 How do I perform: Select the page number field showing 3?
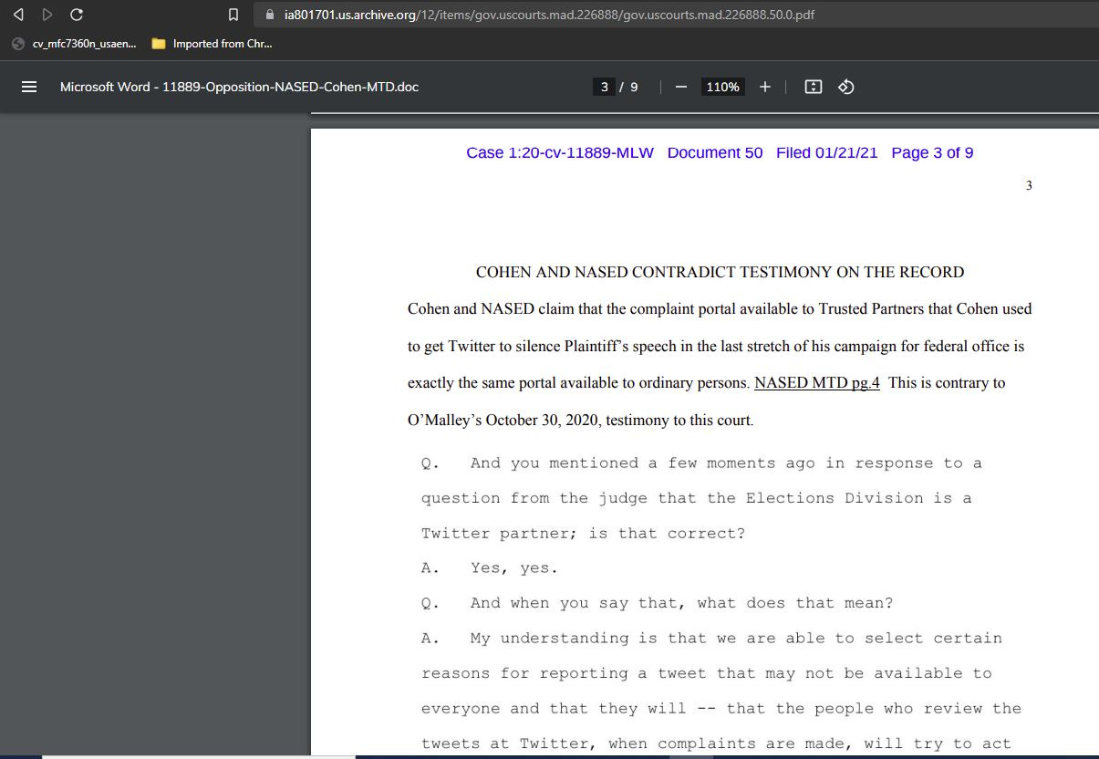604,88
